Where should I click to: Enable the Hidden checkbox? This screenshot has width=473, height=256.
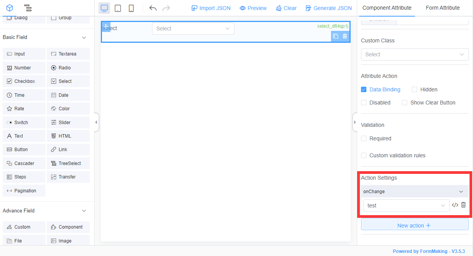point(415,89)
